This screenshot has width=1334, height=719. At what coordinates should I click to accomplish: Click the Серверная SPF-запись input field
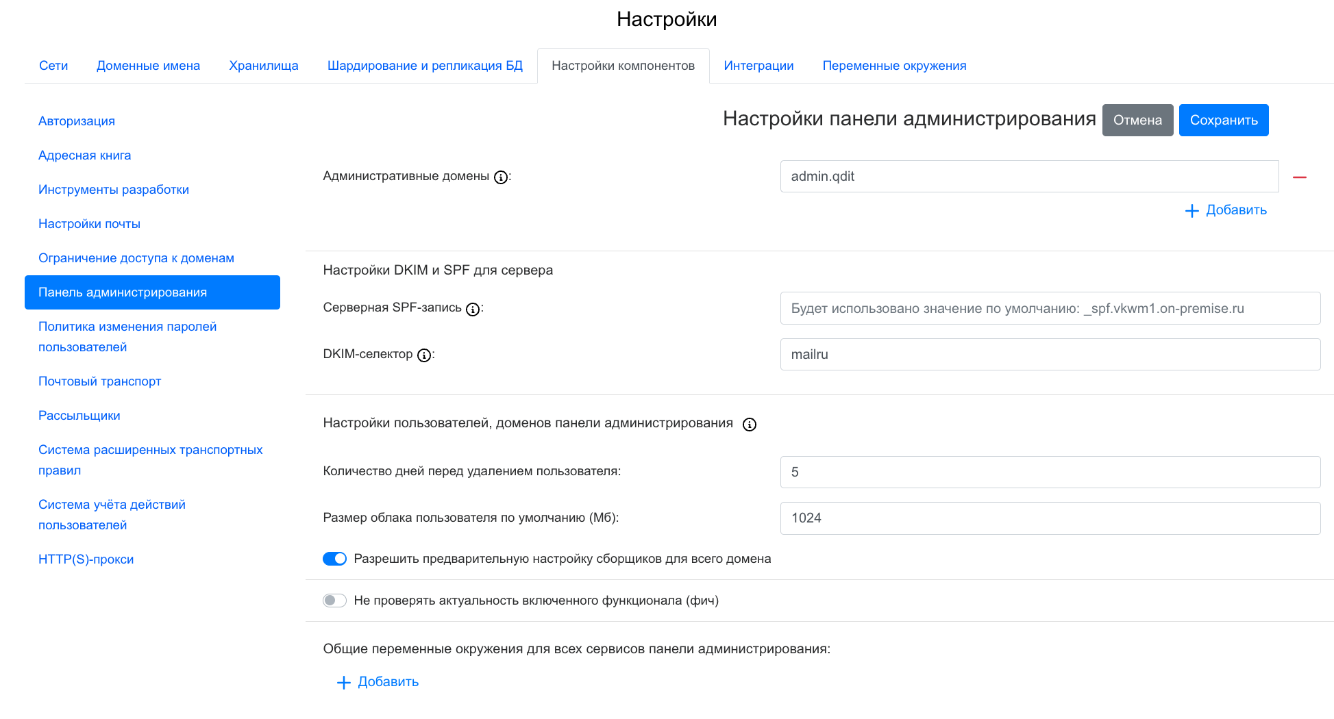[1050, 308]
